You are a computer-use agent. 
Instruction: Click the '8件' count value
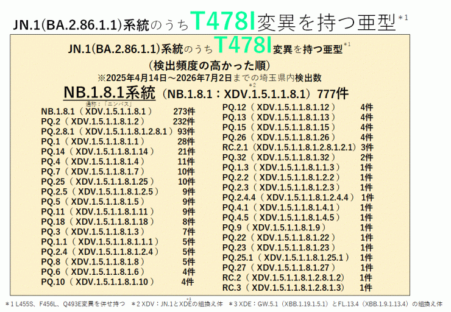click(x=189, y=222)
